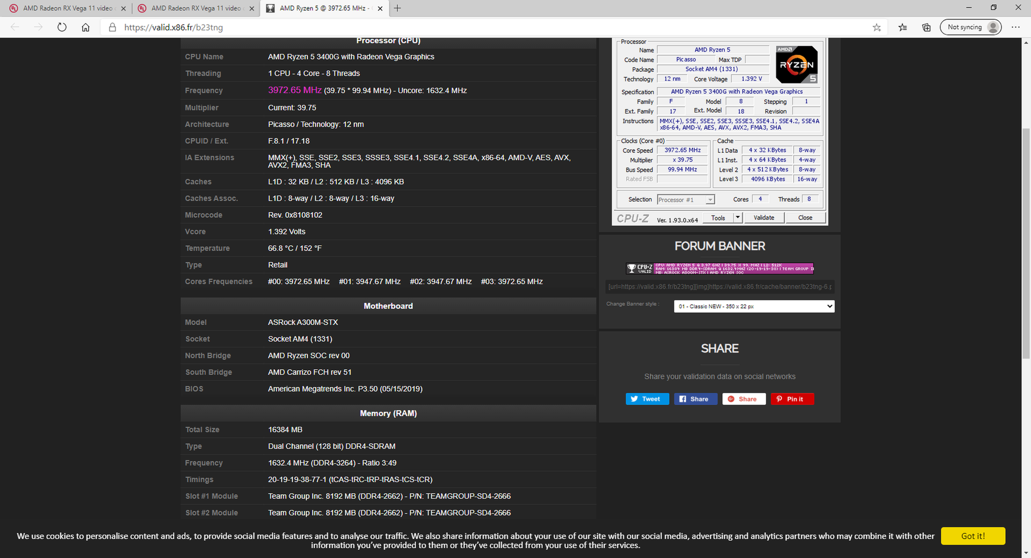
Task: Click the 1.392 Volts Vcore value
Action: (x=287, y=232)
